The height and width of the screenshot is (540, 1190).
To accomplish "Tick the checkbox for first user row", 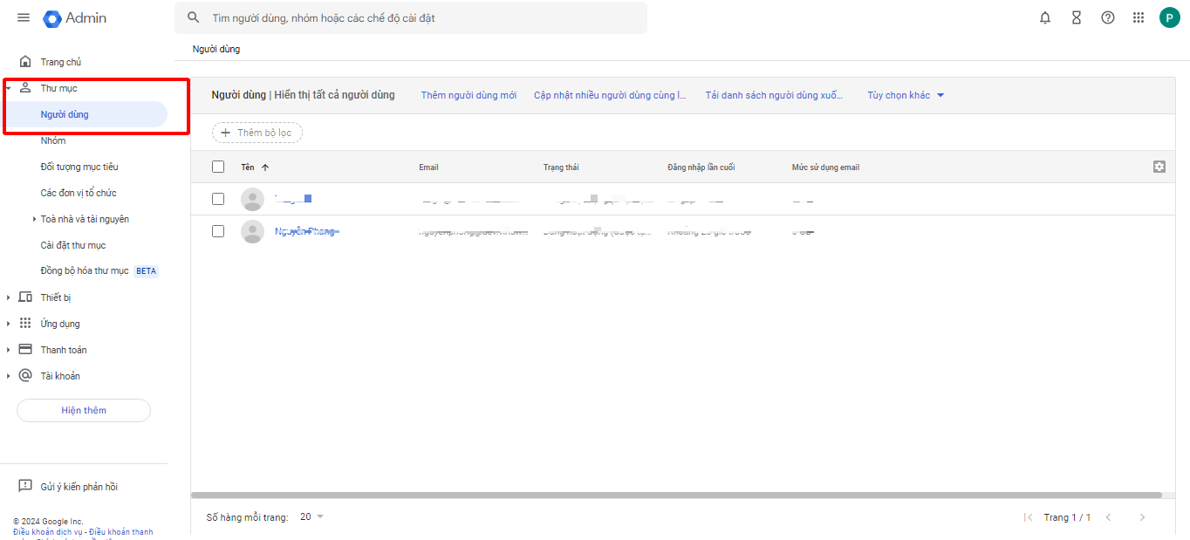I will point(218,199).
